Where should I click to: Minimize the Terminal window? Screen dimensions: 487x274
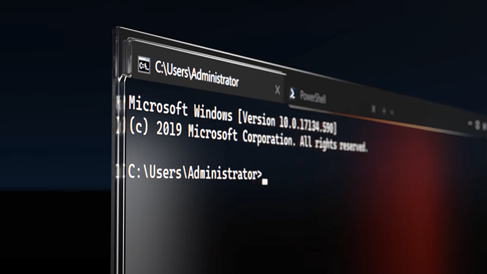pos(470,124)
